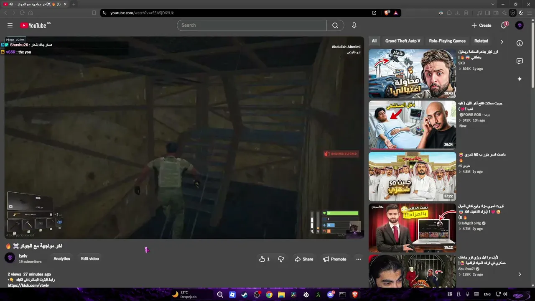Select the All filter chip

(x=374, y=41)
